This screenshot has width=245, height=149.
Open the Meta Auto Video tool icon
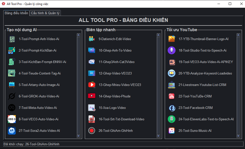pos(12,108)
